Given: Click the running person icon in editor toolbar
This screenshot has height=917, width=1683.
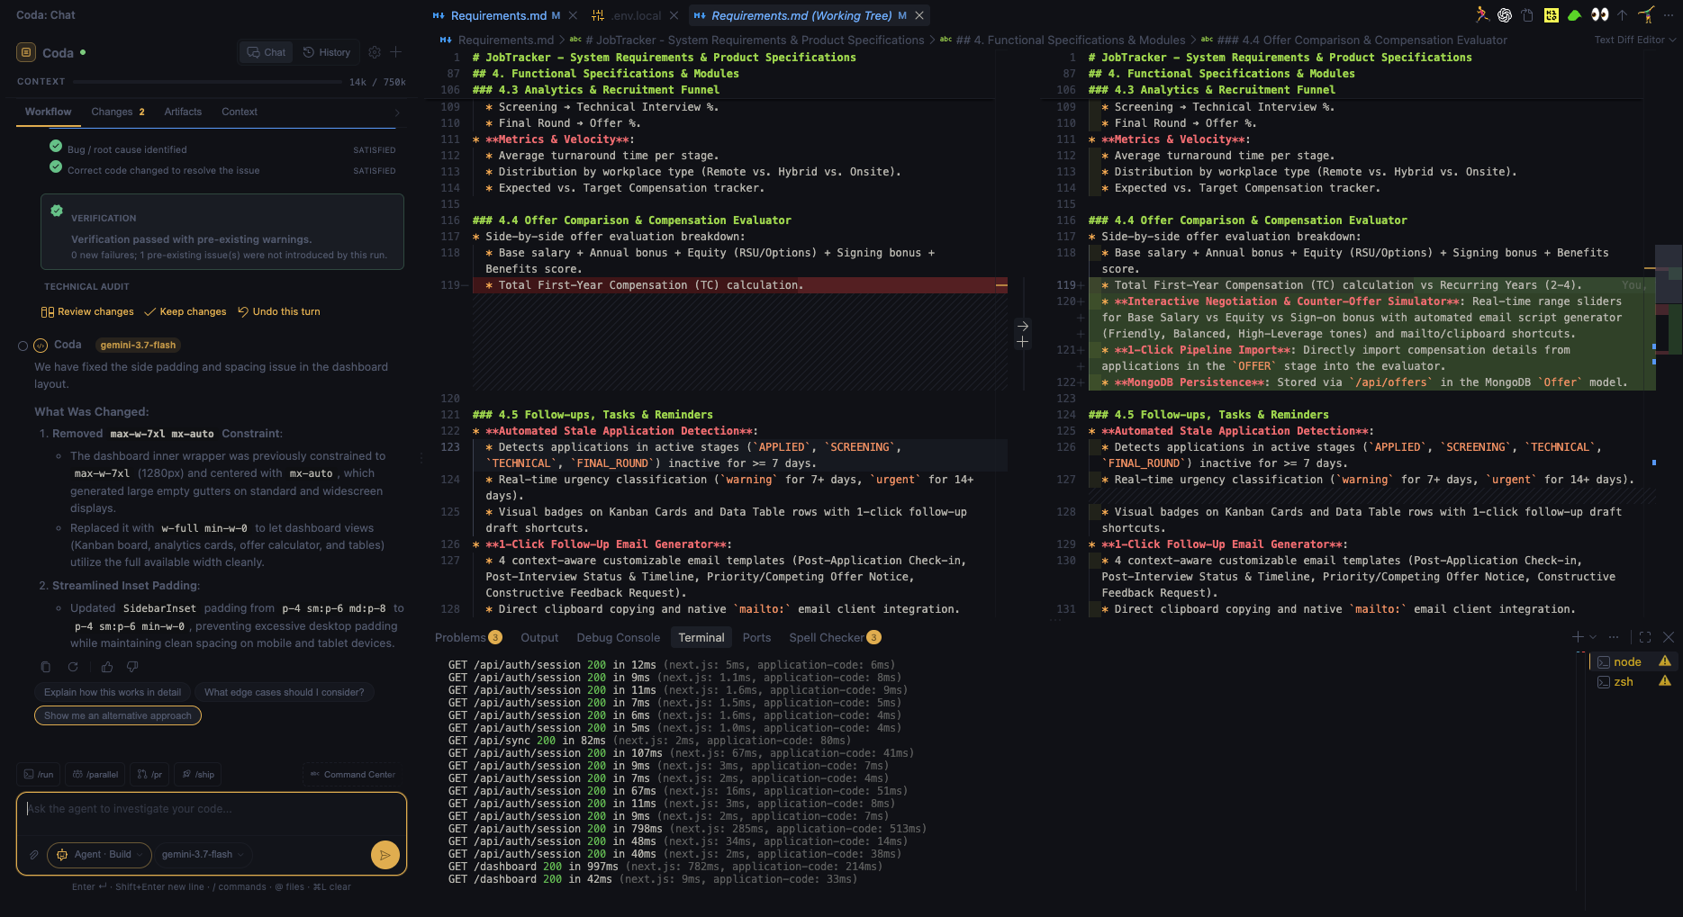Looking at the screenshot, I should [1481, 14].
